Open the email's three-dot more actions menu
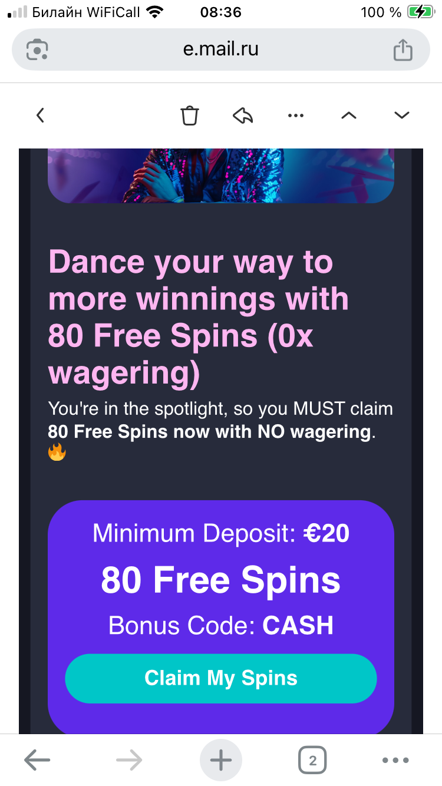This screenshot has width=442, height=786. (x=296, y=115)
